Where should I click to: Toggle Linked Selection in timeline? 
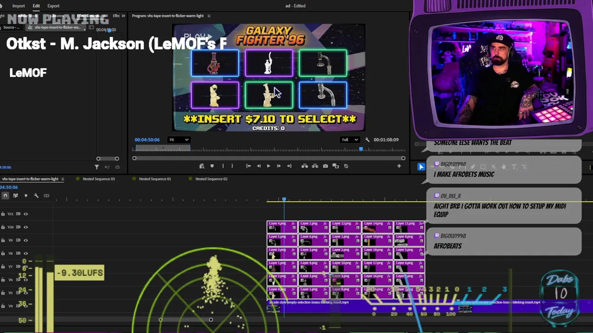click(15, 196)
